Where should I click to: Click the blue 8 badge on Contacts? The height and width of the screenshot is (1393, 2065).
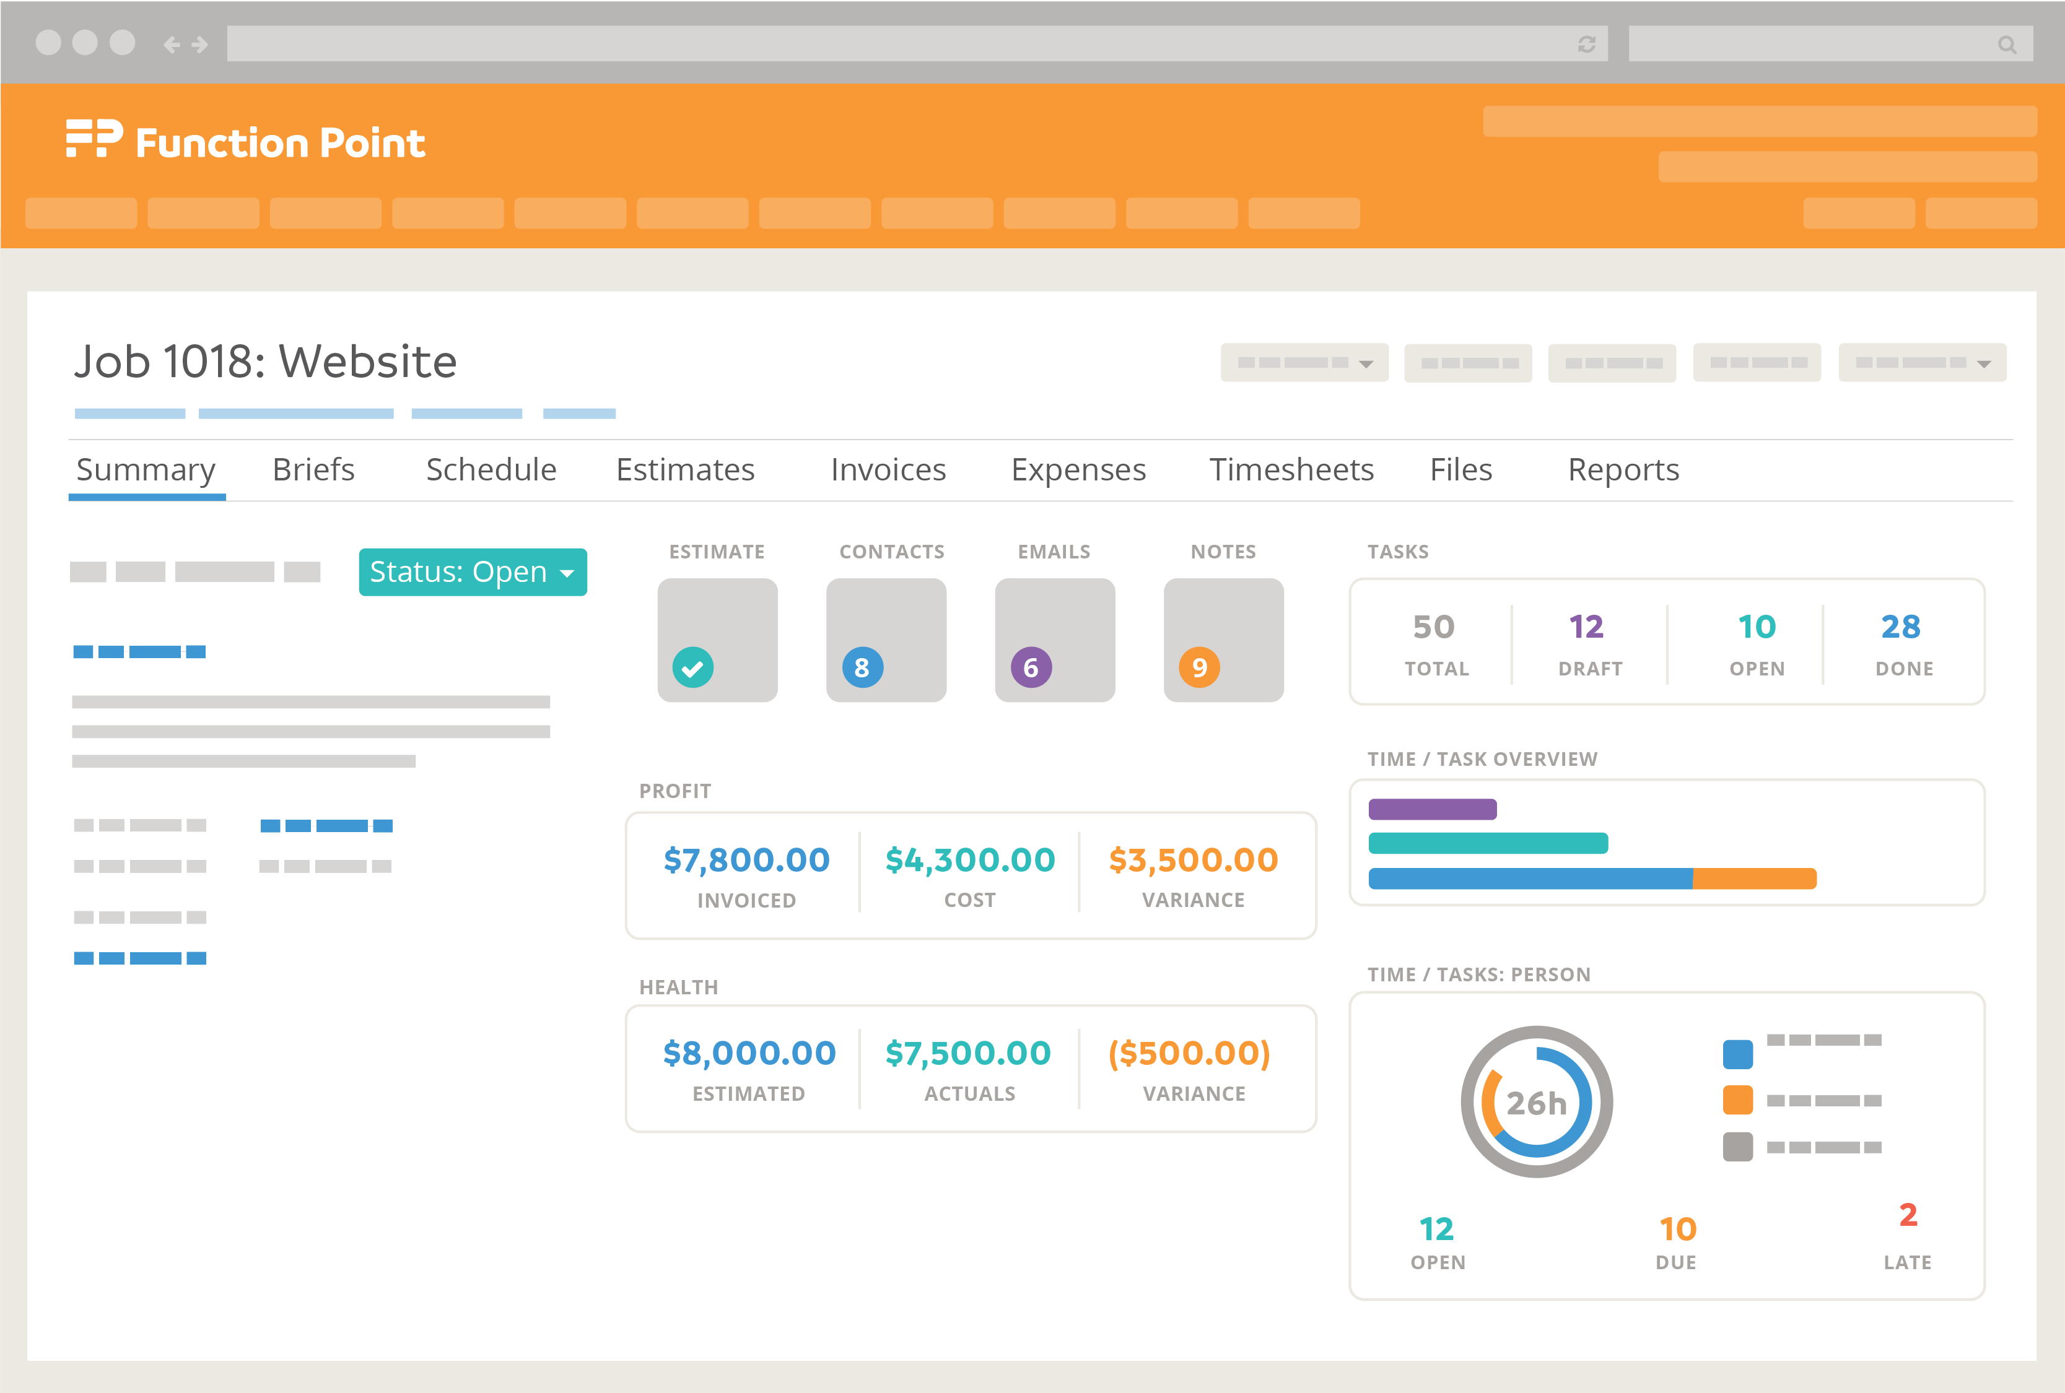(862, 667)
